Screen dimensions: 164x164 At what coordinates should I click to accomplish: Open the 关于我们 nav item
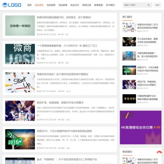tap(110, 5)
